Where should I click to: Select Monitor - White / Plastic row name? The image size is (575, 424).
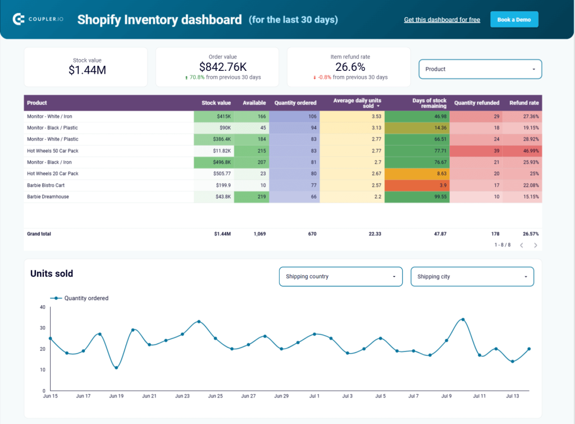pyautogui.click(x=52, y=139)
